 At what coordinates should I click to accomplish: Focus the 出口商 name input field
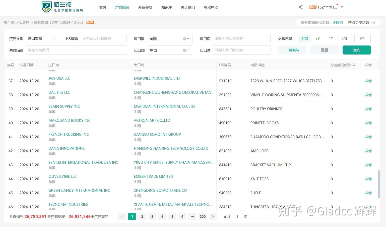pyautogui.click(x=242, y=50)
